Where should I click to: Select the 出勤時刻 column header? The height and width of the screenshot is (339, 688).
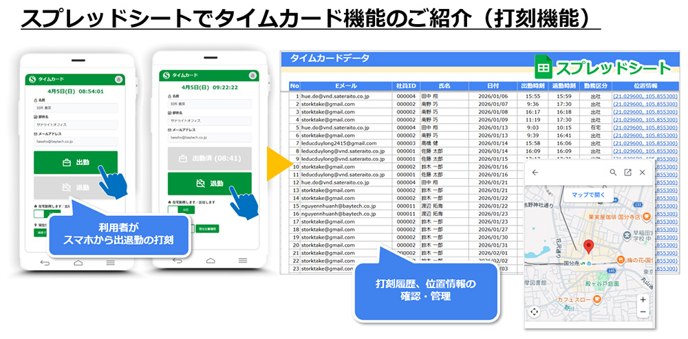[x=533, y=86]
